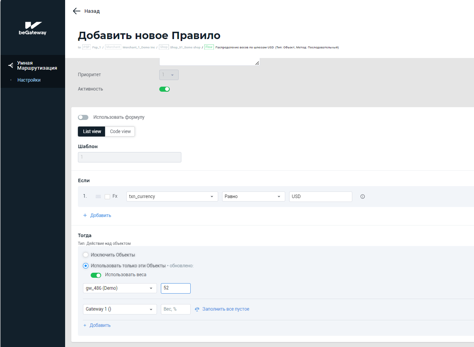Click Заполнить все пустое link
Image resolution: width=474 pixels, height=347 pixels.
(x=226, y=309)
